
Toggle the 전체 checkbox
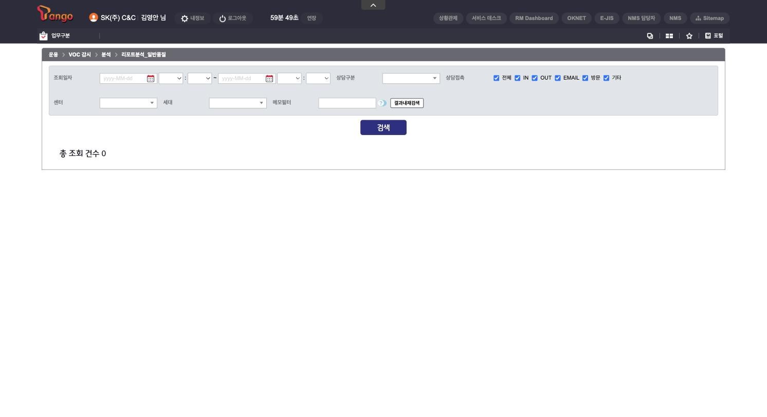(496, 78)
